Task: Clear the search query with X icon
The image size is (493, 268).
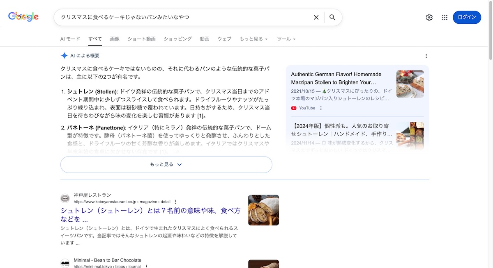Action: click(316, 17)
